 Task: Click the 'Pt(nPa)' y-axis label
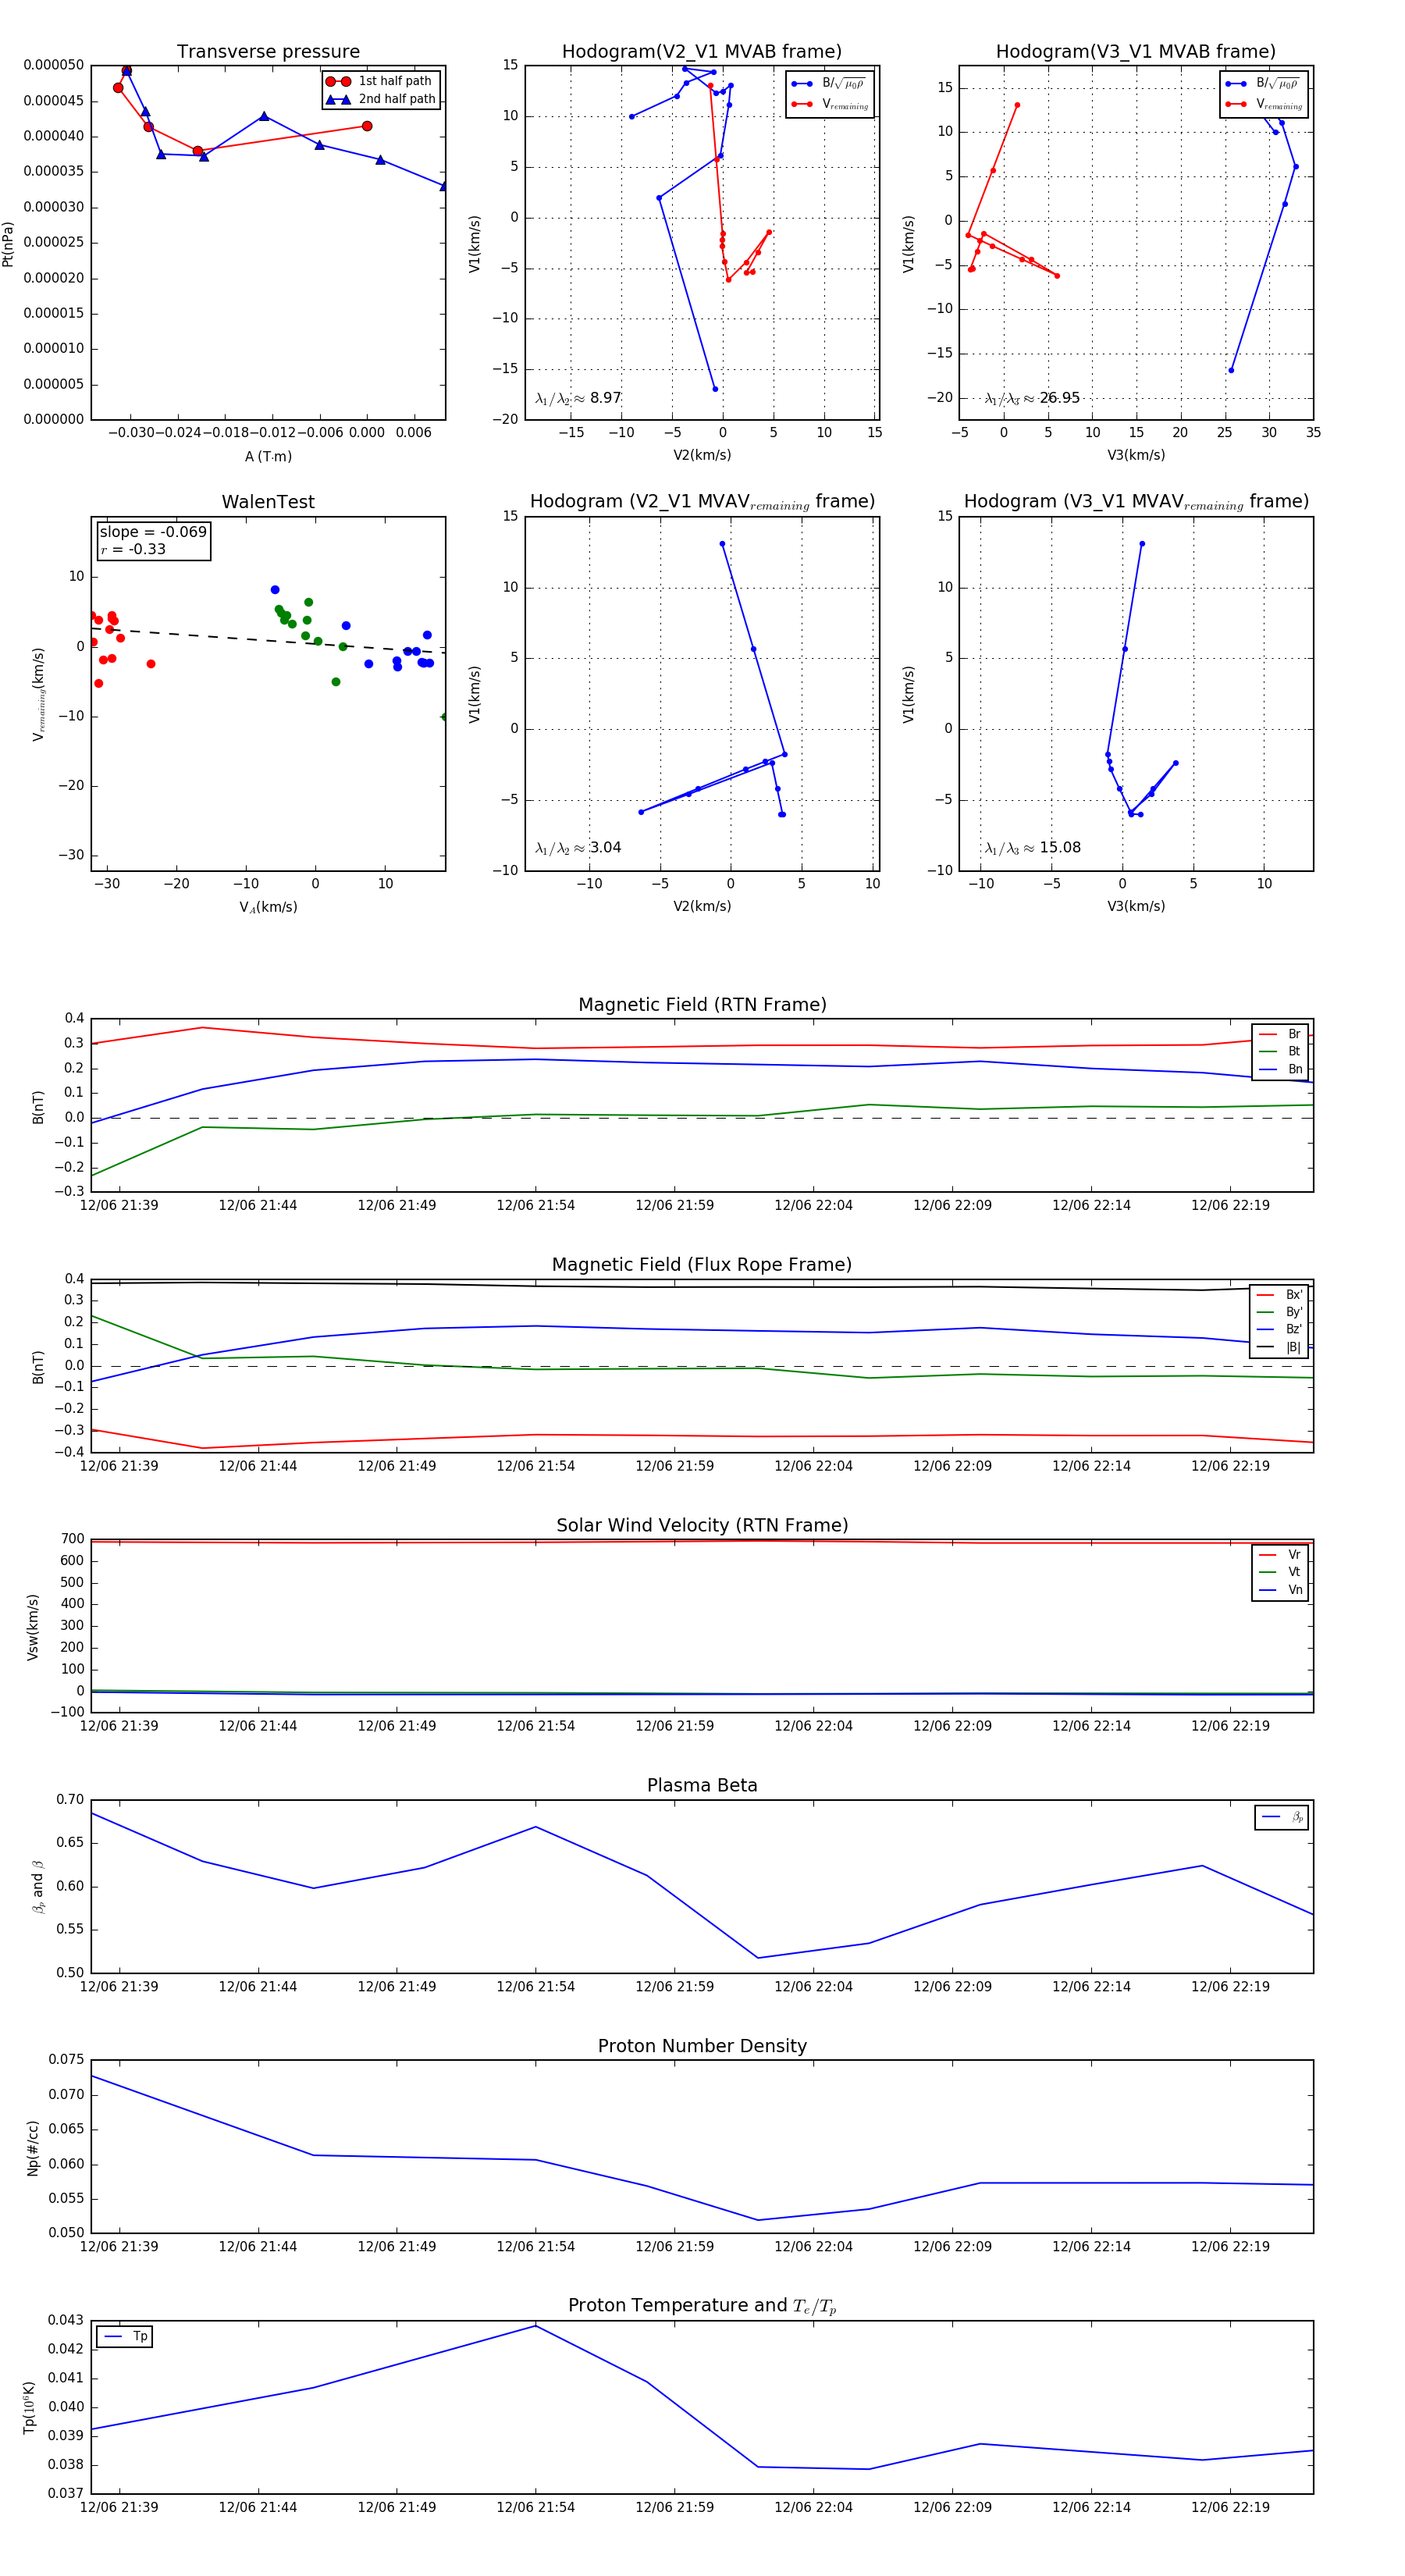tap(9, 243)
